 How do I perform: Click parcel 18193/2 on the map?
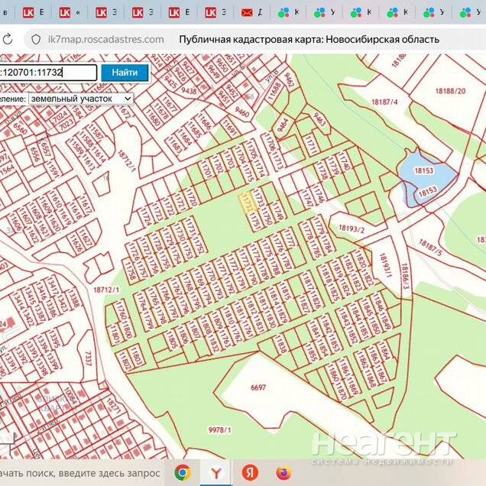352,229
